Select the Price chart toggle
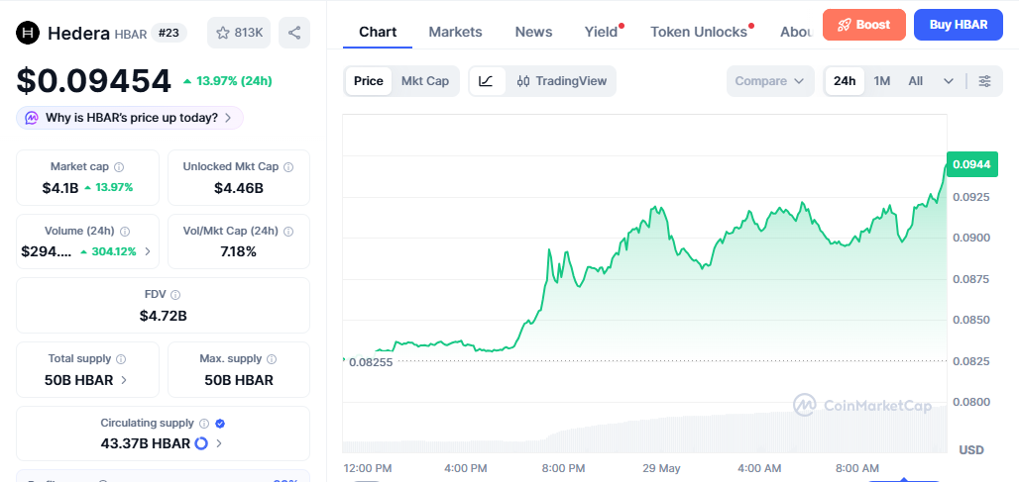This screenshot has width=1019, height=482. pos(369,81)
